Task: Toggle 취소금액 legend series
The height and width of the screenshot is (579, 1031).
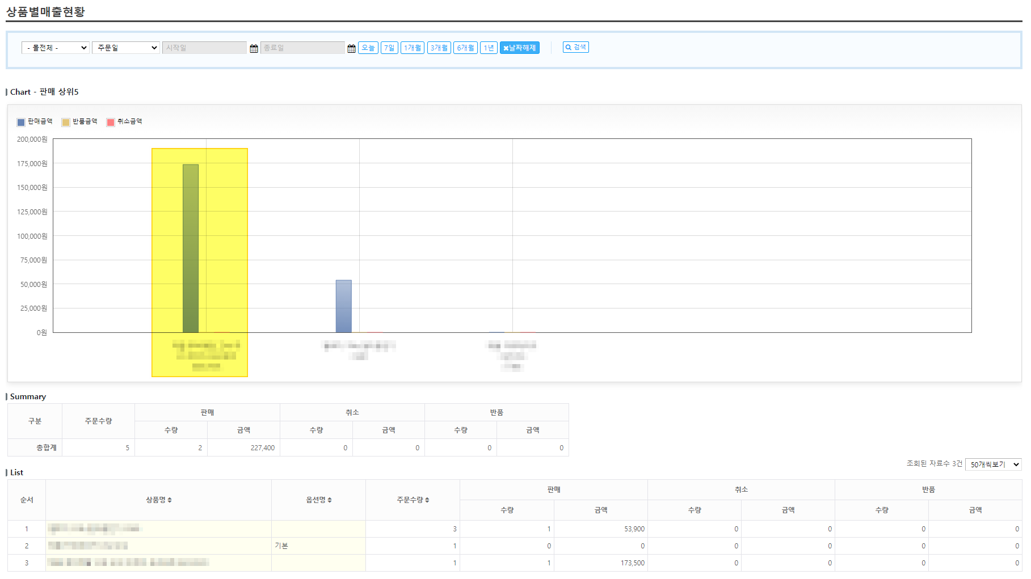Action: [x=124, y=122]
